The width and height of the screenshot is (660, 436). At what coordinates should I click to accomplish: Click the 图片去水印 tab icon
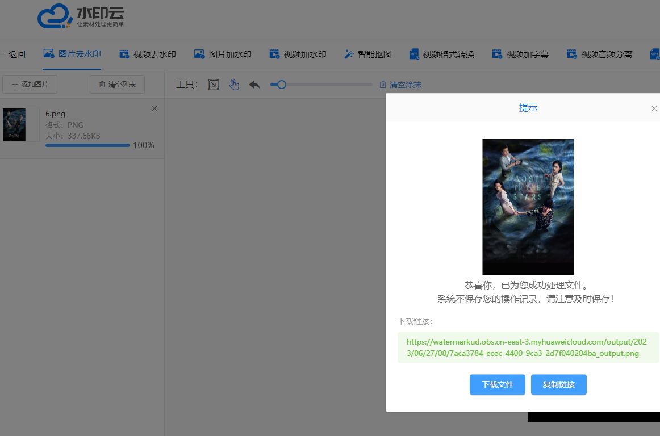pos(49,53)
